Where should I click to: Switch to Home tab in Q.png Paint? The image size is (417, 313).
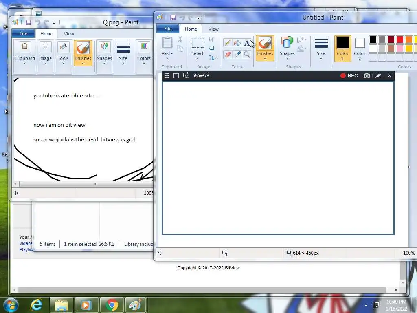click(x=46, y=34)
